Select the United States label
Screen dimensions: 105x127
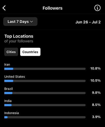point(15,77)
